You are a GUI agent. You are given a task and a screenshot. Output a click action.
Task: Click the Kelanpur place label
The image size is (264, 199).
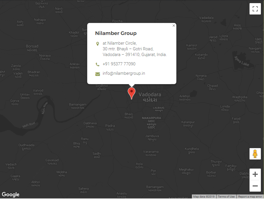coord(188,124)
